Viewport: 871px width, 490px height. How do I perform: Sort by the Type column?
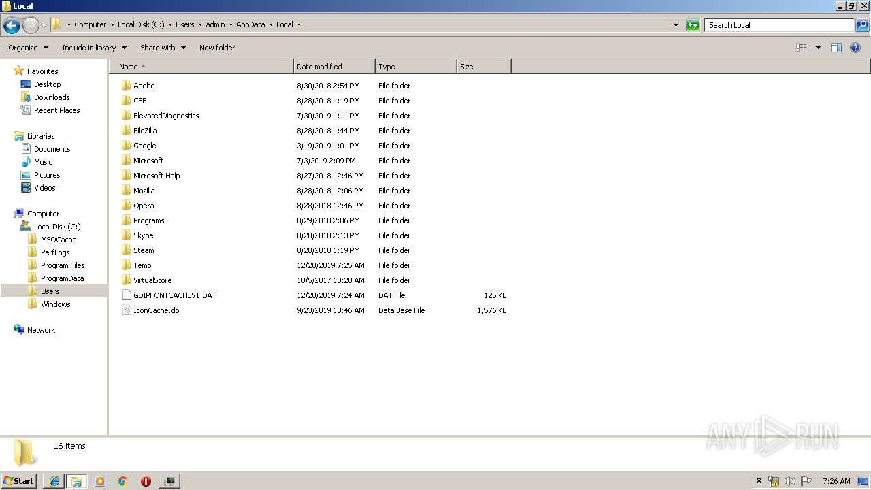416,67
